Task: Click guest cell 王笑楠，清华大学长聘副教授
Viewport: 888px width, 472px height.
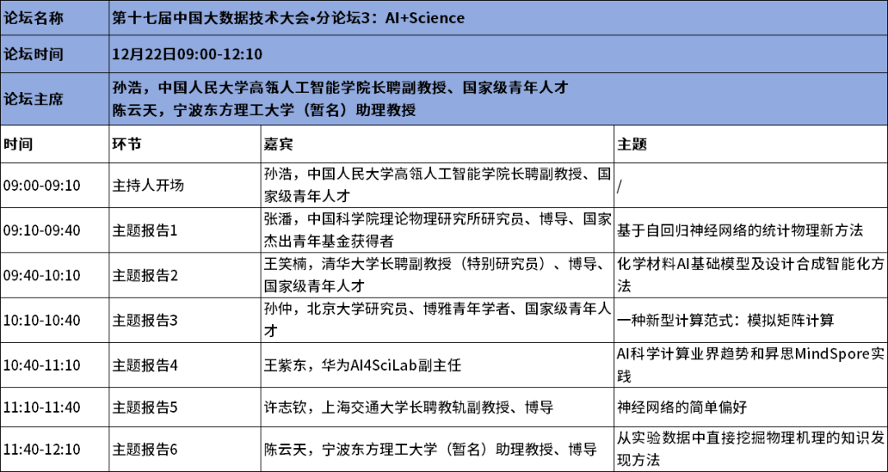Action: [437, 275]
